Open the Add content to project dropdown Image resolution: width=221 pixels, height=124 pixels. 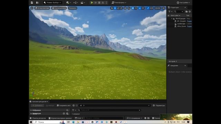coord(69,2)
